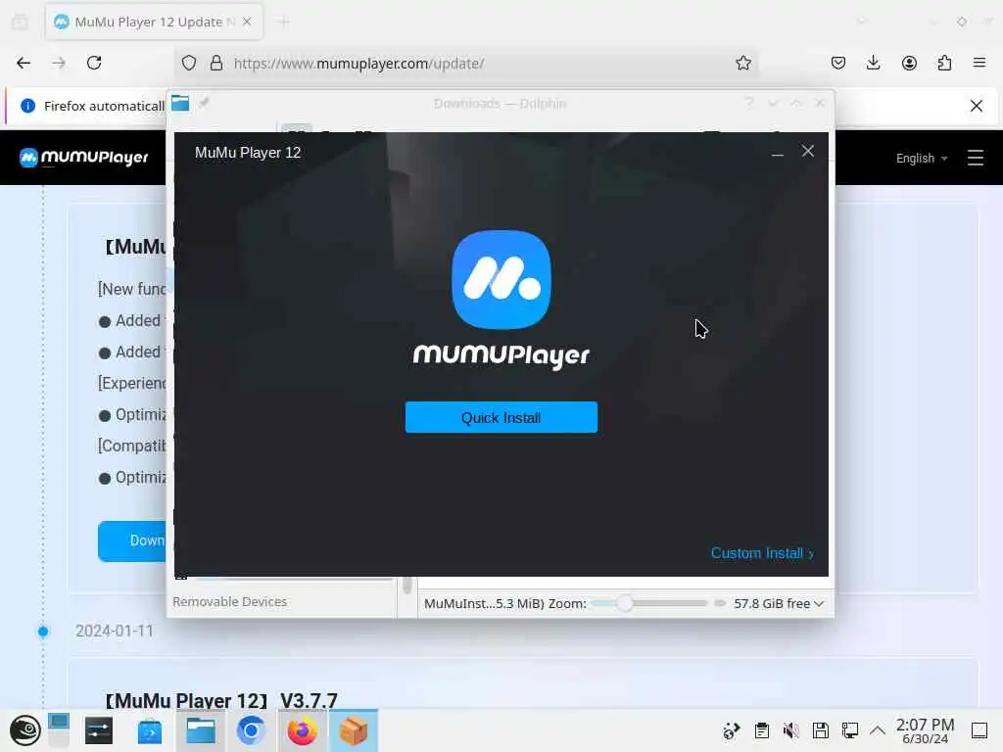Screen dimensions: 1003x752
Task: Open the pager widget in taskbar
Action: point(58,730)
